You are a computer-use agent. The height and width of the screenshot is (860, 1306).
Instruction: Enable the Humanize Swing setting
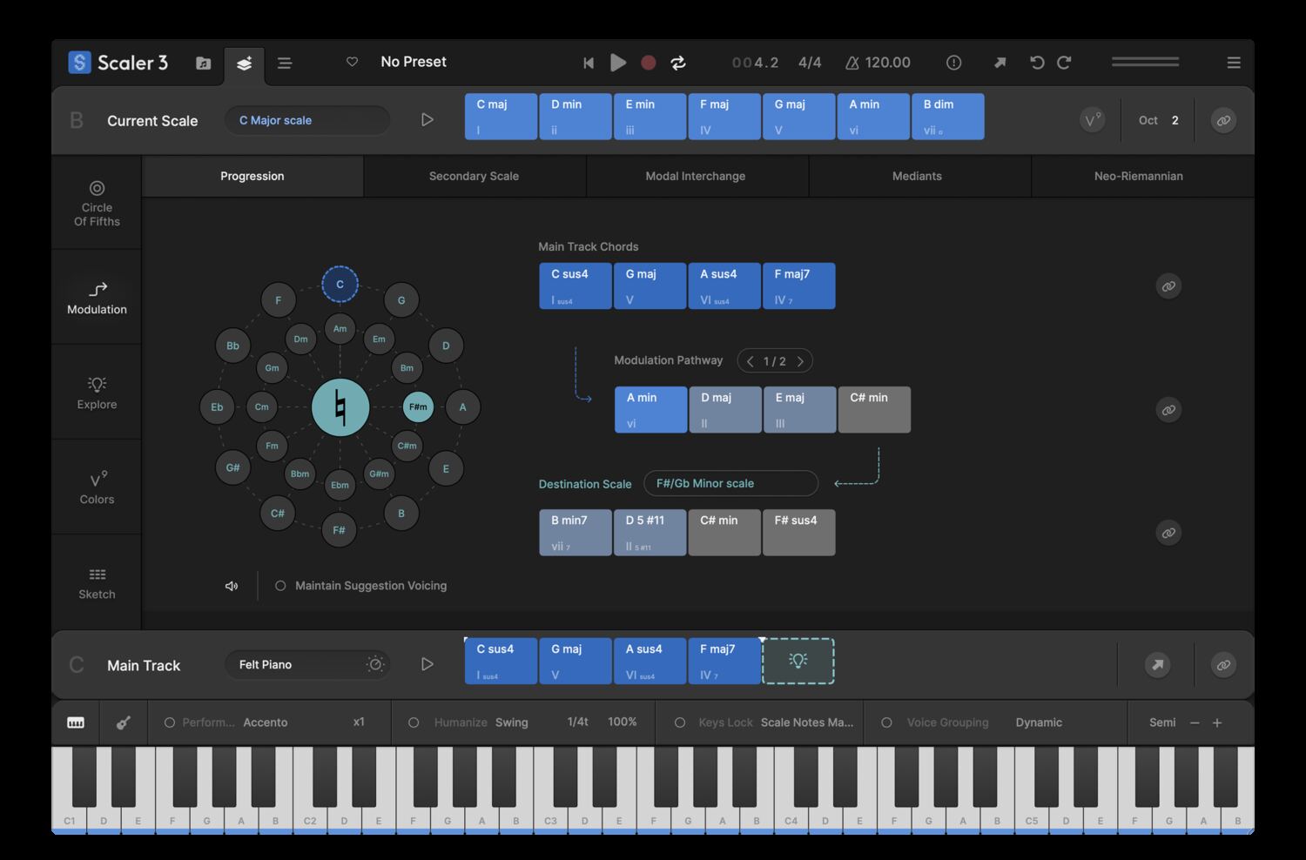point(413,722)
